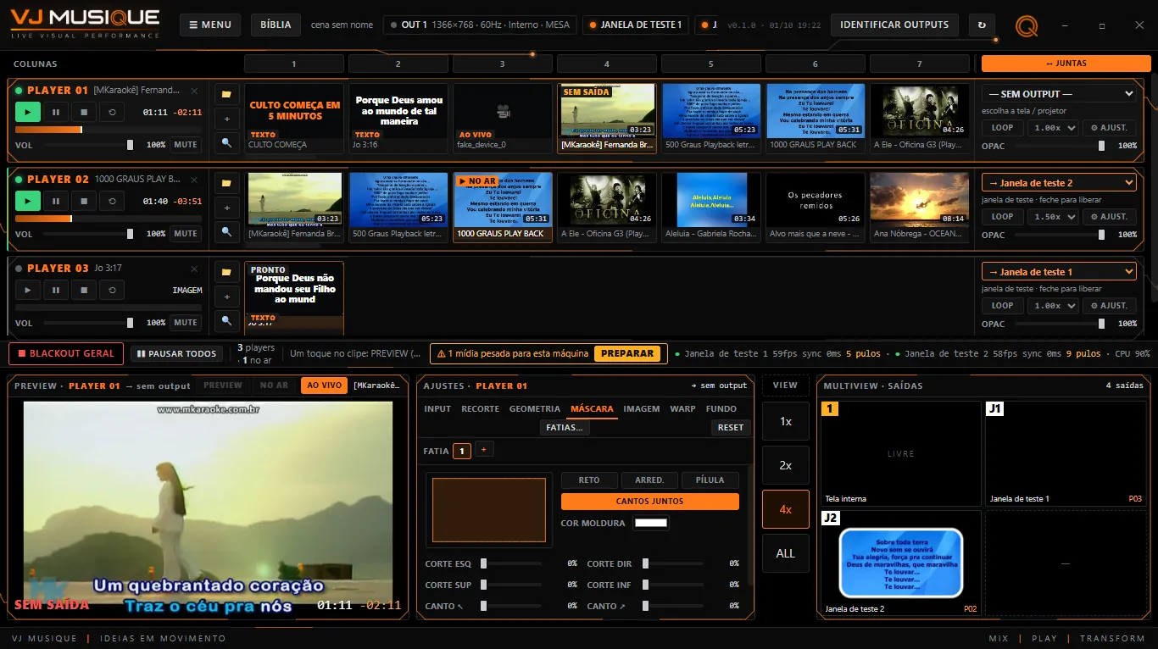1158x649 pixels.
Task: Click CANTOS JUNTOS button
Action: pos(650,502)
